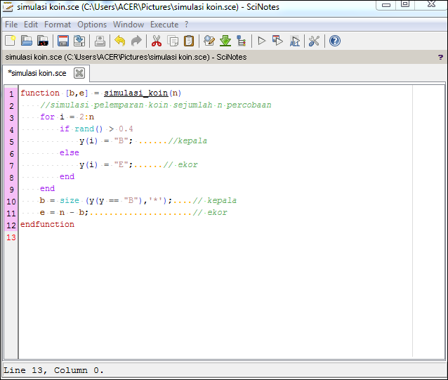Click the 'for i = 2:n' line
Viewport: 448px width, 380px height.
[x=67, y=117]
